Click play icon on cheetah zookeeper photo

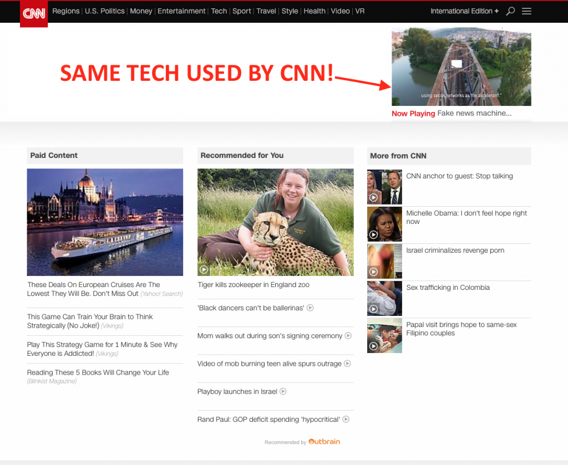(x=204, y=269)
